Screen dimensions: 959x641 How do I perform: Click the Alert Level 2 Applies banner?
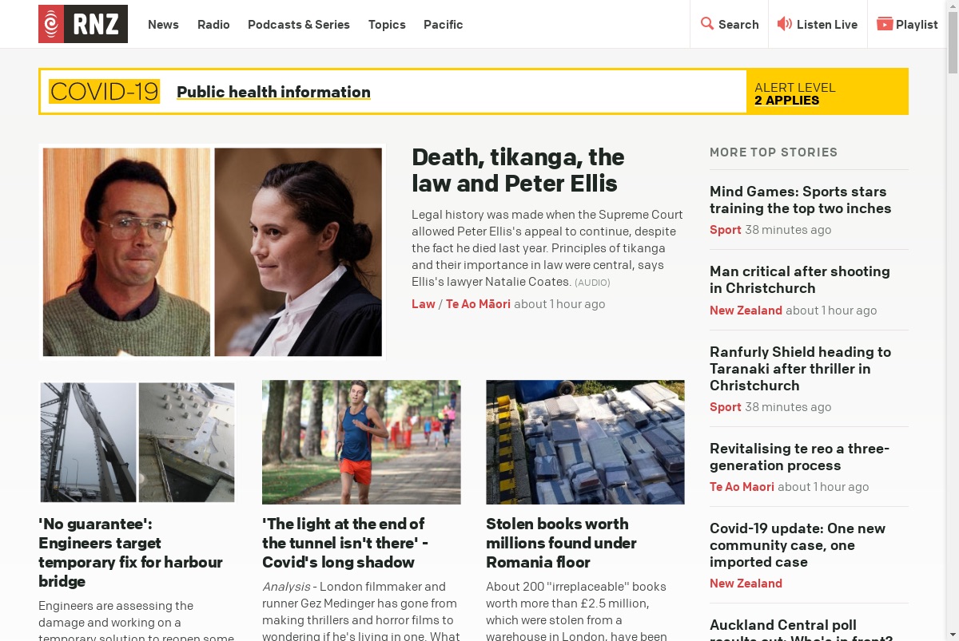[x=827, y=93]
